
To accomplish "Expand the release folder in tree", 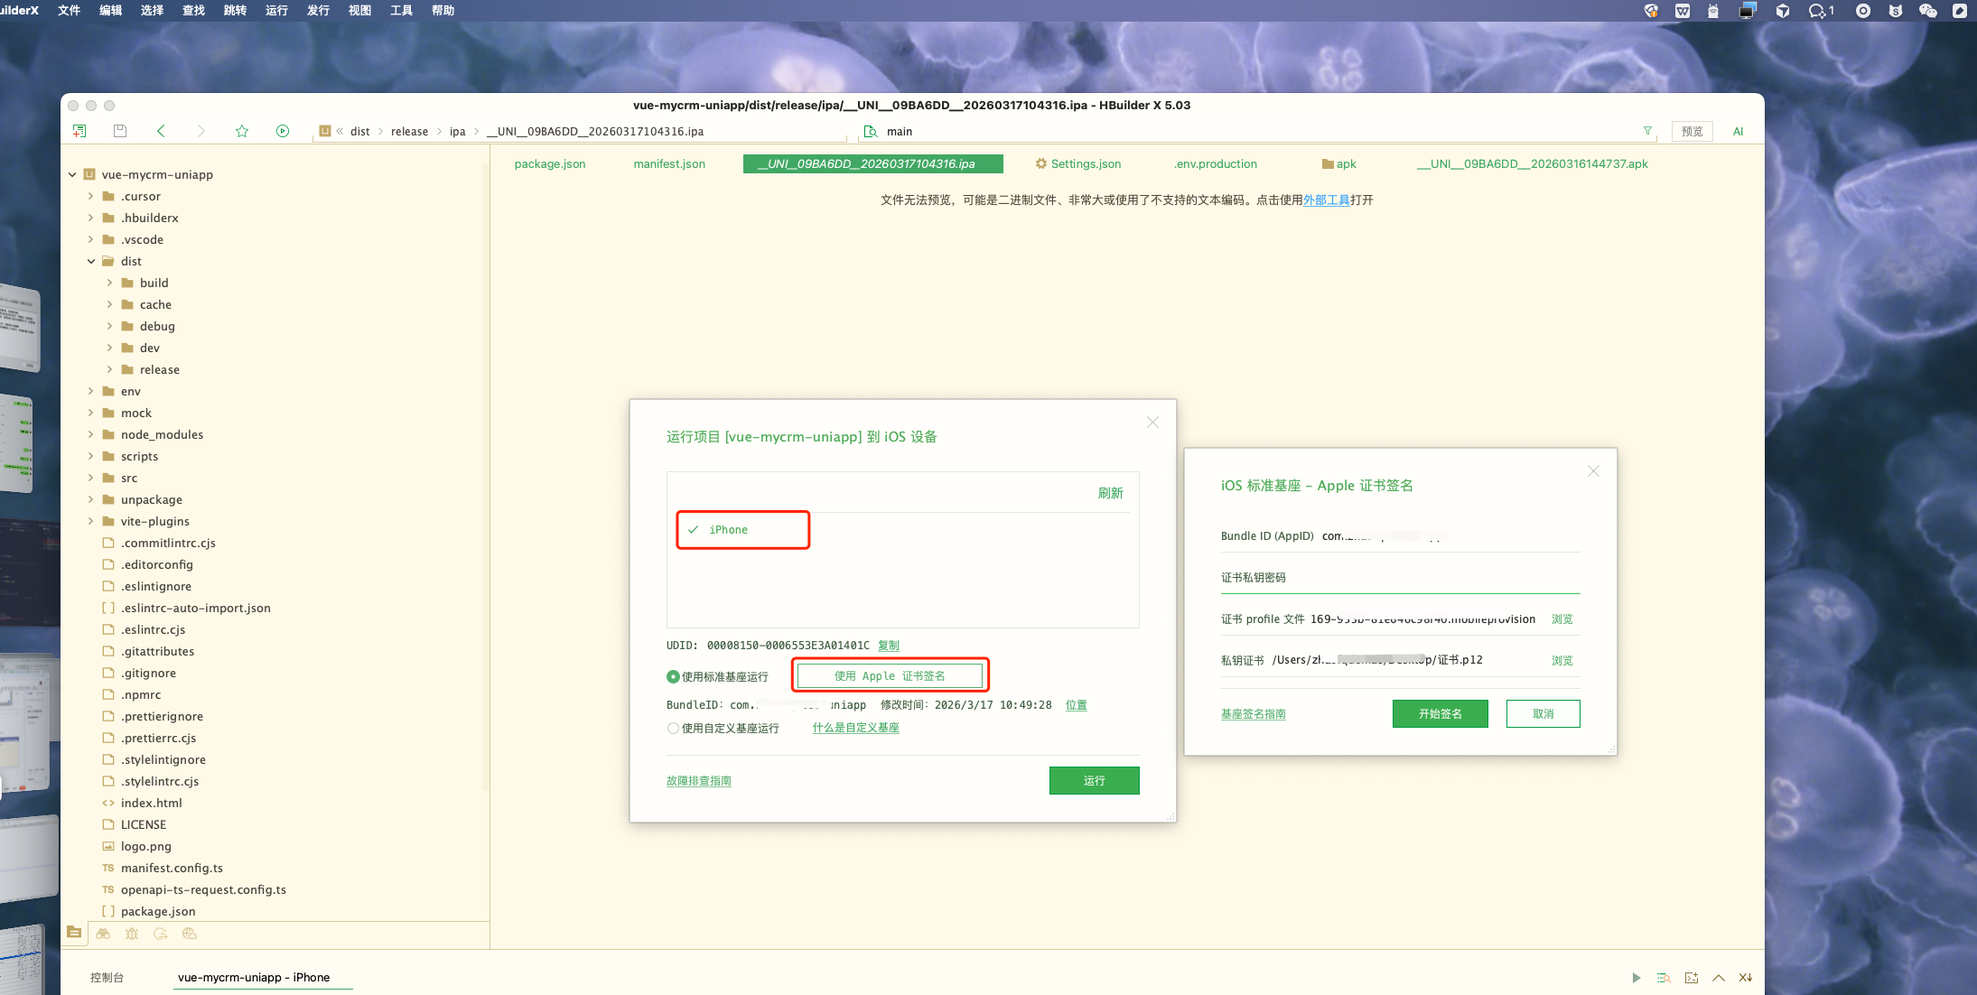I will coord(110,369).
